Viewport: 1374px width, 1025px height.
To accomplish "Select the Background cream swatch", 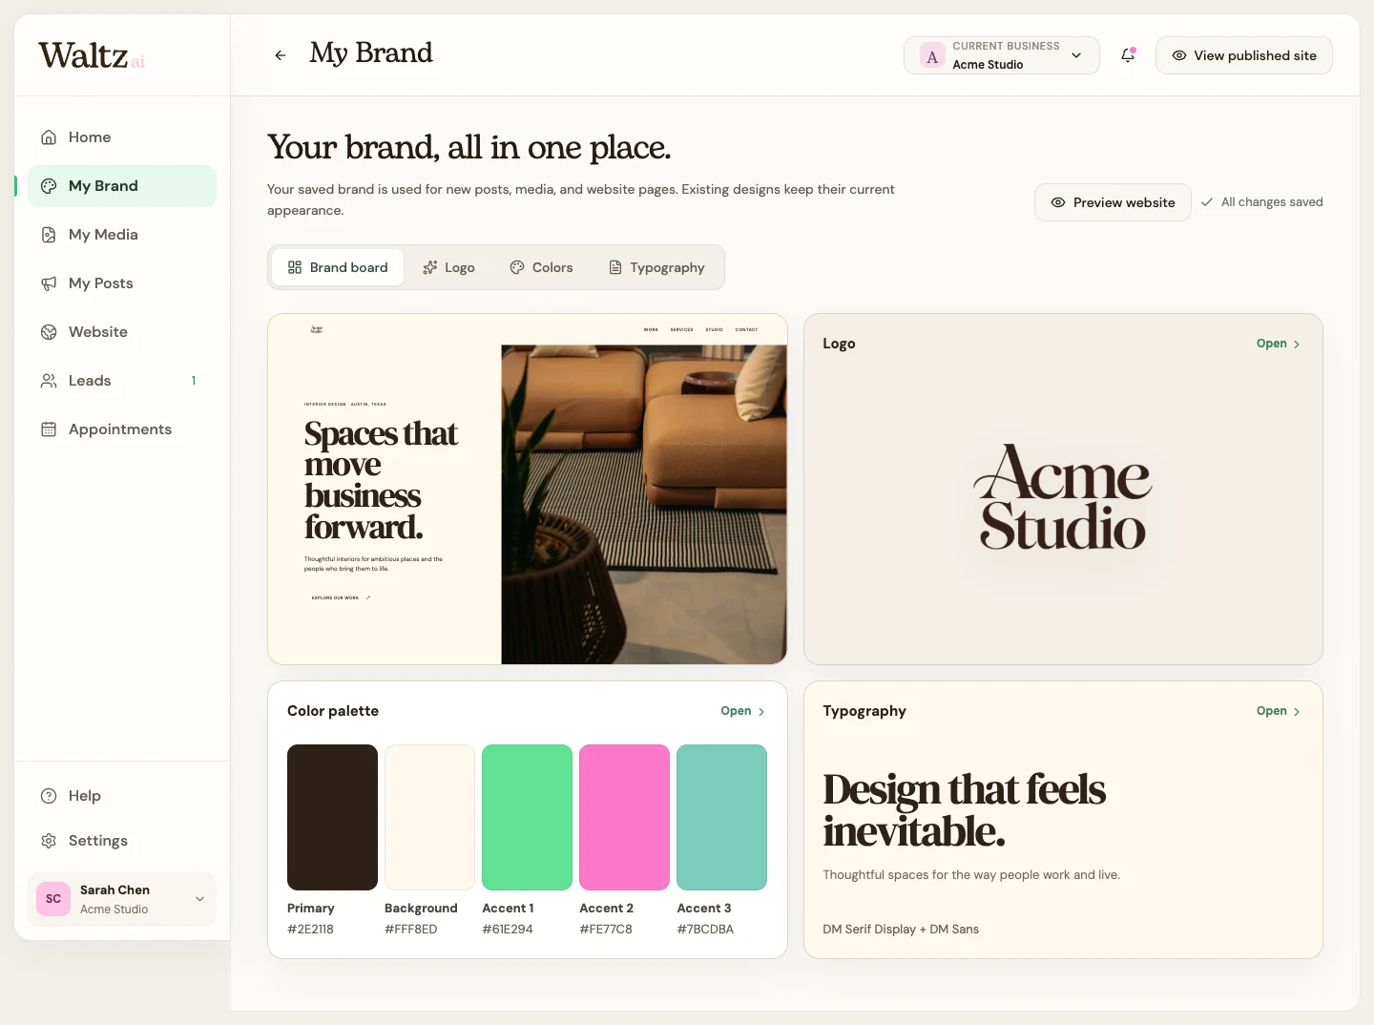I will click(x=429, y=817).
